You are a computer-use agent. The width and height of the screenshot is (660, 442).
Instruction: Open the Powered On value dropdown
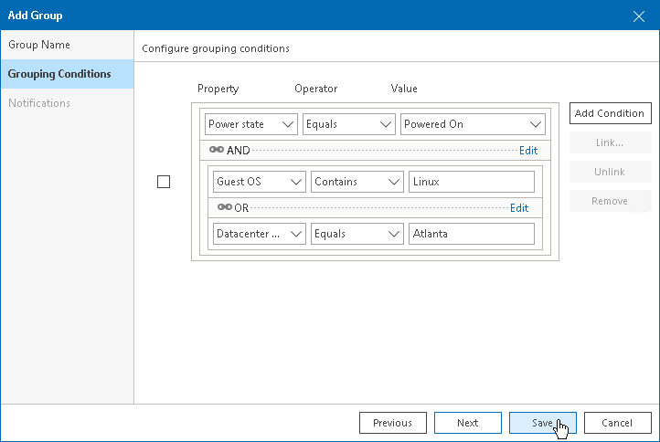pos(473,124)
